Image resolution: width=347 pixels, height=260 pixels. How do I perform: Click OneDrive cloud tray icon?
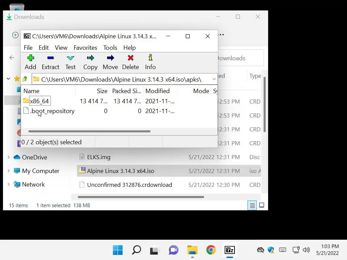point(261,250)
